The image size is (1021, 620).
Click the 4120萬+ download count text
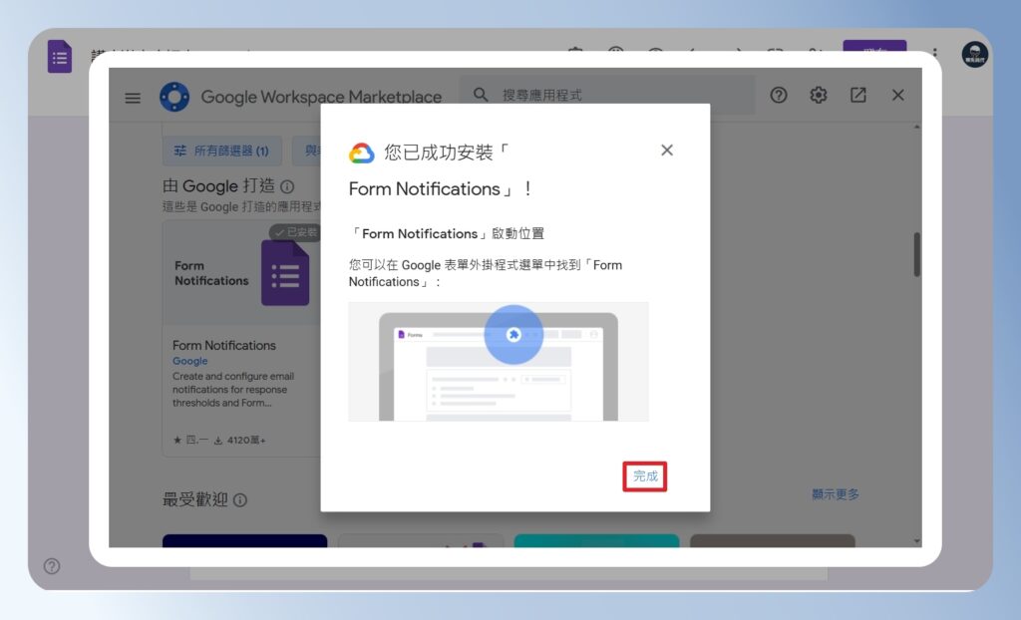(246, 441)
